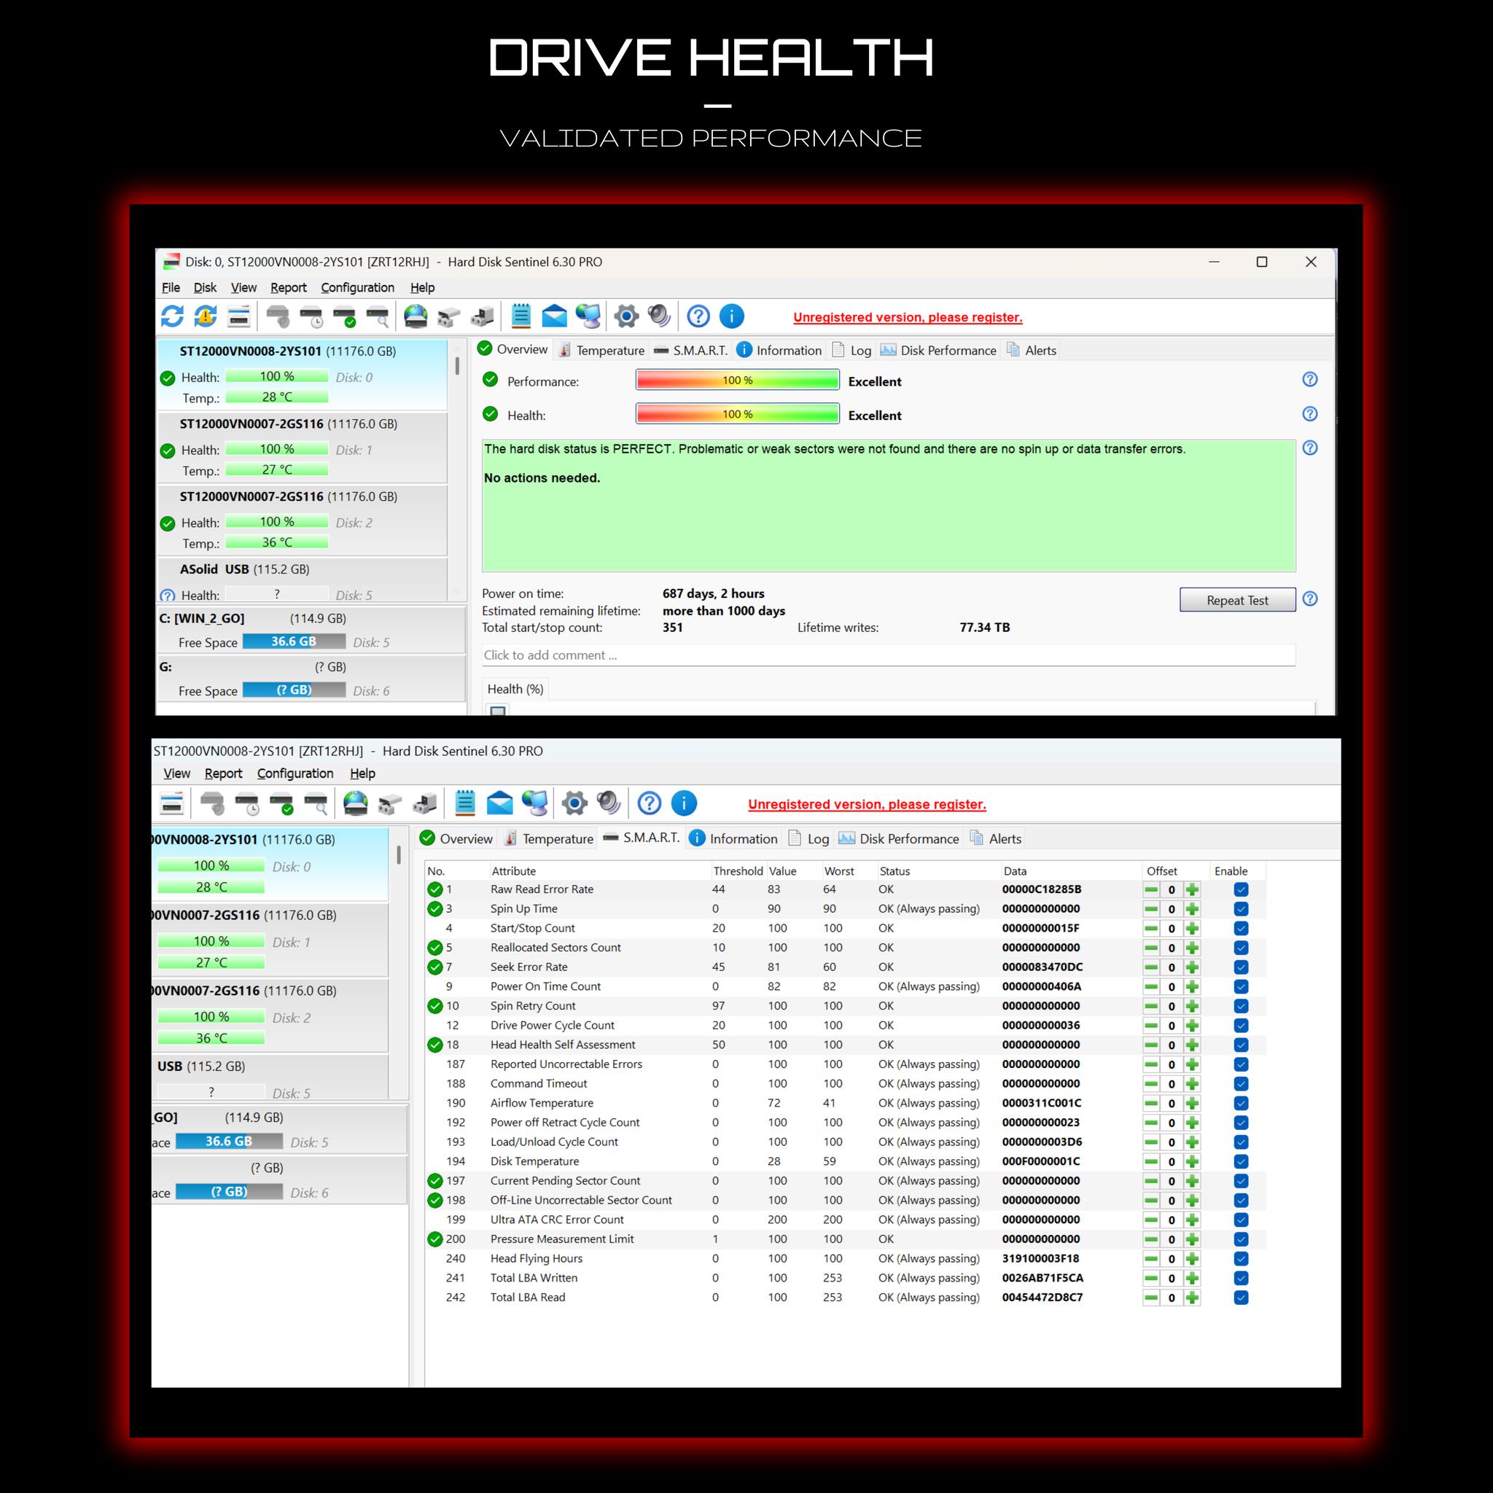Uncheck Enable for Spin Up Time
This screenshot has height=1493, width=1493.
1241,909
